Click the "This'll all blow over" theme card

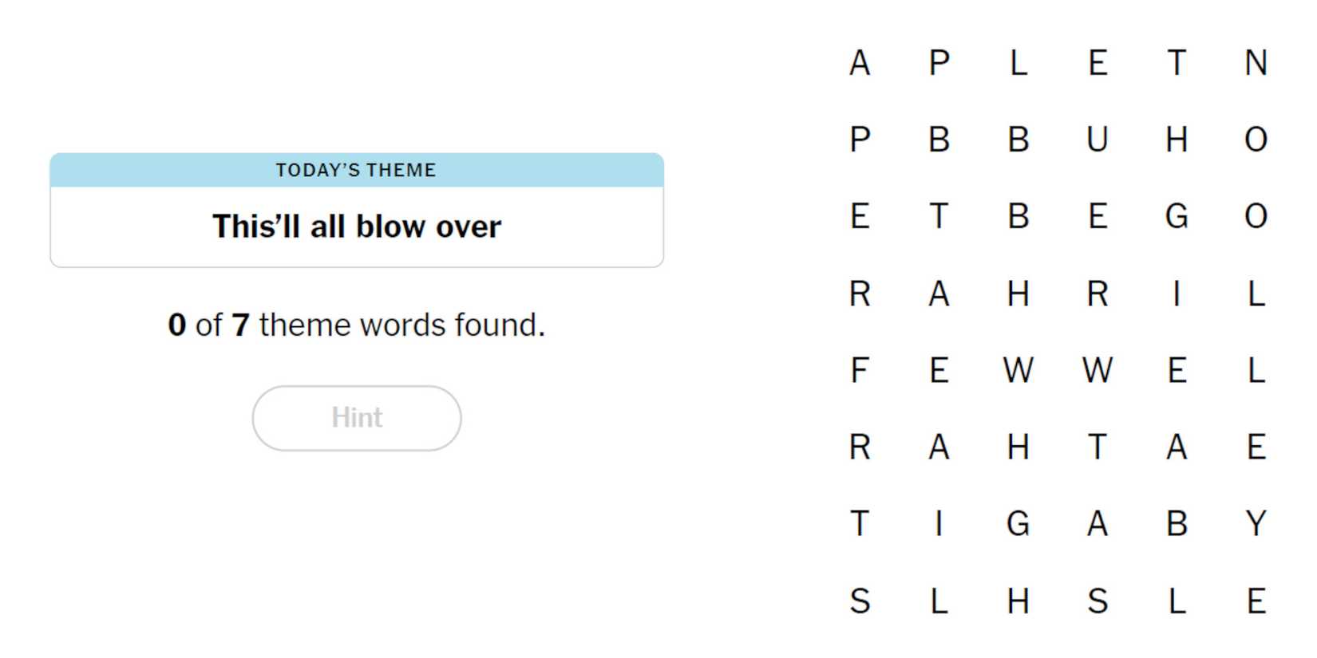pyautogui.click(x=357, y=227)
